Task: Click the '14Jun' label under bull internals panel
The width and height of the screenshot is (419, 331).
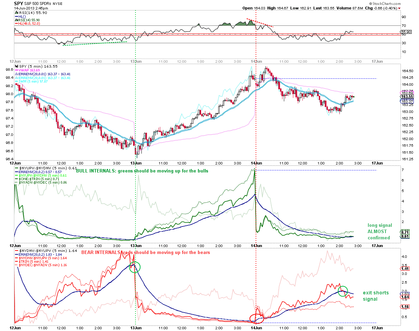Action: point(256,245)
